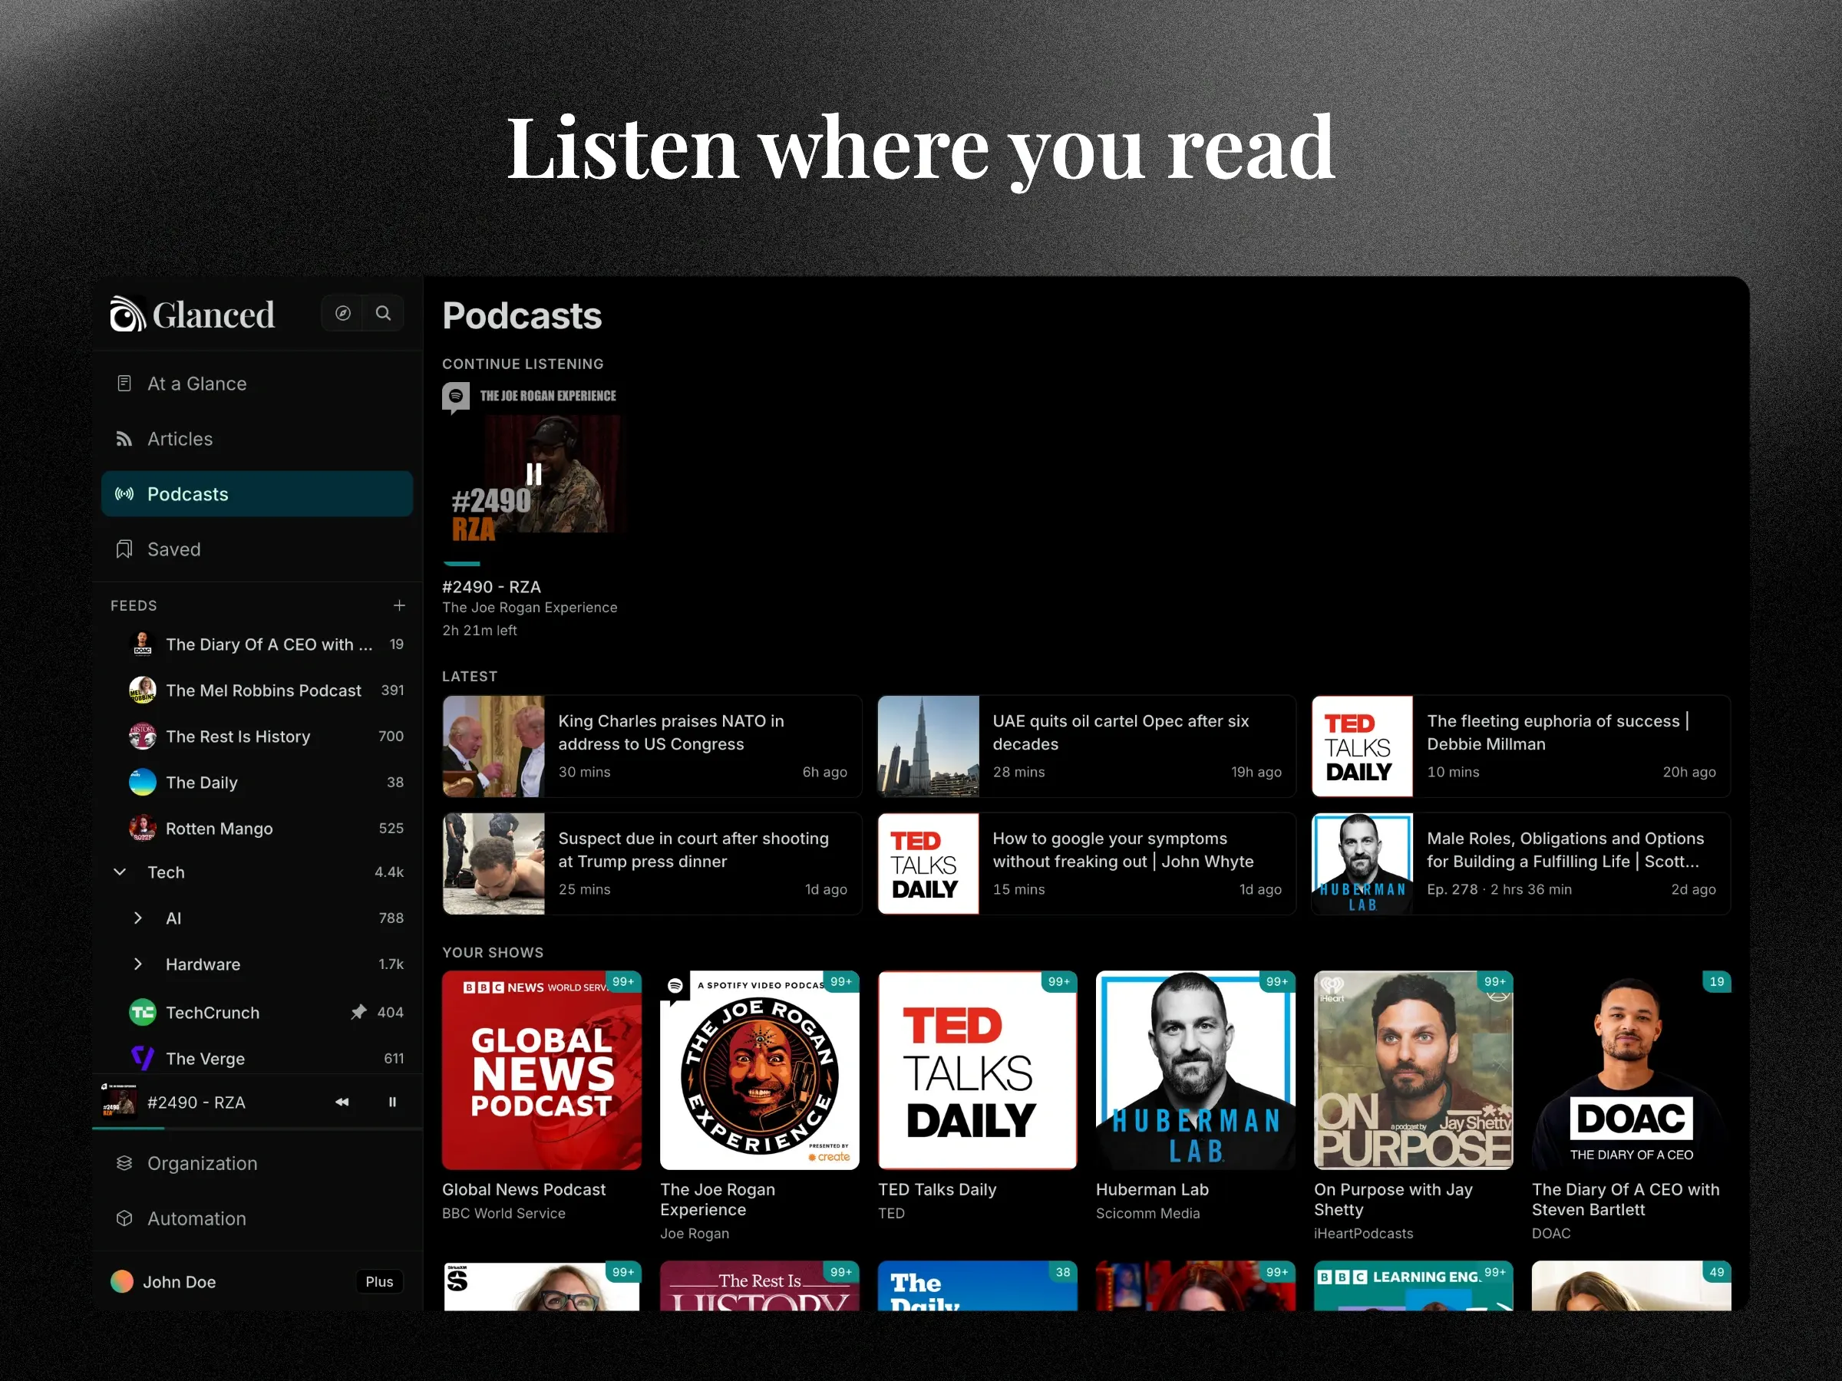Open TED Talks Daily show cover

pyautogui.click(x=978, y=1070)
